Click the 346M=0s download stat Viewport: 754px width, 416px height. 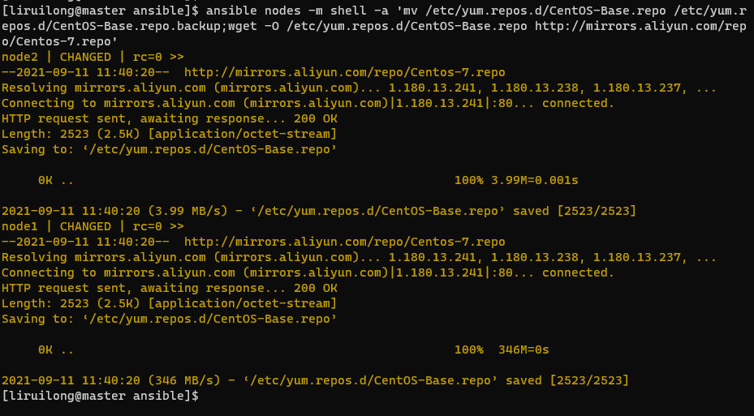point(524,350)
